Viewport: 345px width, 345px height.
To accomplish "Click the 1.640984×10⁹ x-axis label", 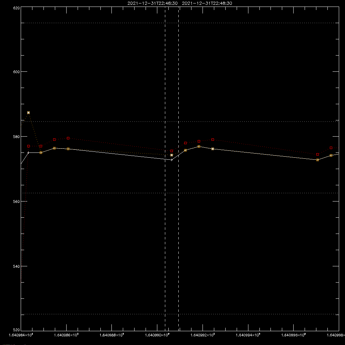I will click(21, 335).
